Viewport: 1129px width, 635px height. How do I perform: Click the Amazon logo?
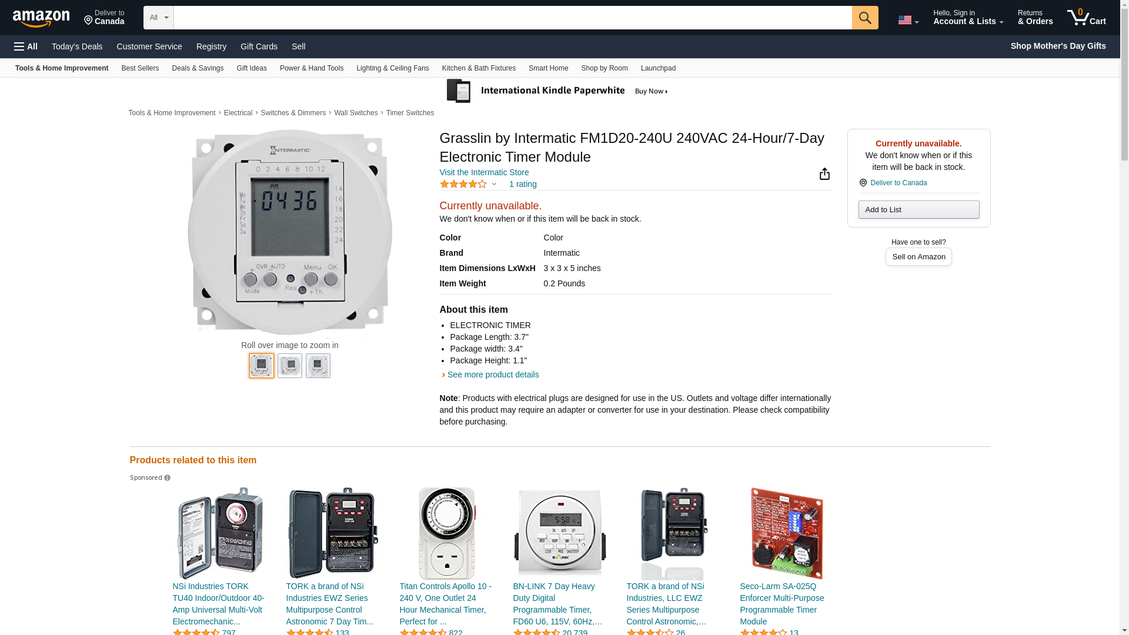click(x=41, y=18)
